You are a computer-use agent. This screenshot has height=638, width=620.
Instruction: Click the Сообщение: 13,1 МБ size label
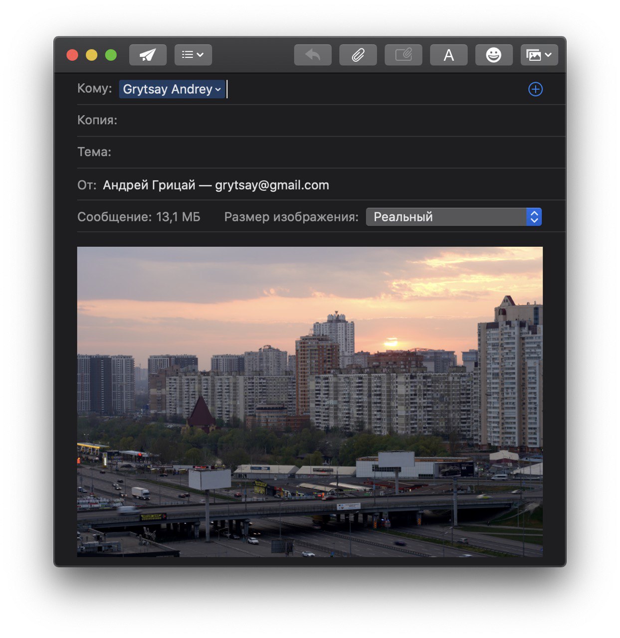pyautogui.click(x=139, y=217)
